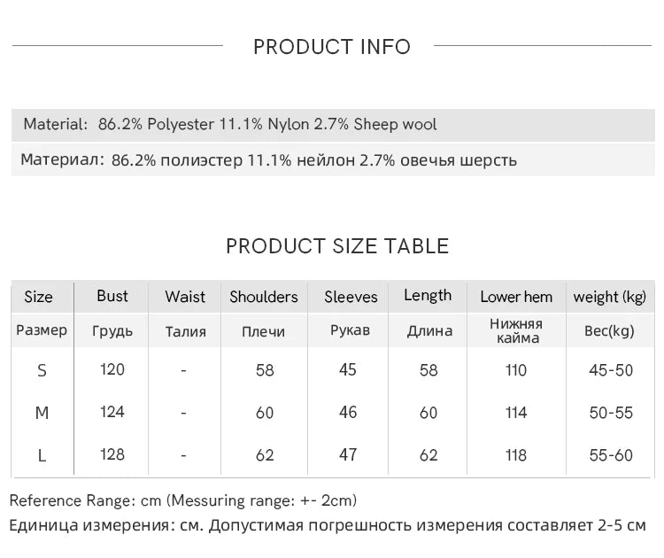Click the Sleeves column header

coord(351,297)
